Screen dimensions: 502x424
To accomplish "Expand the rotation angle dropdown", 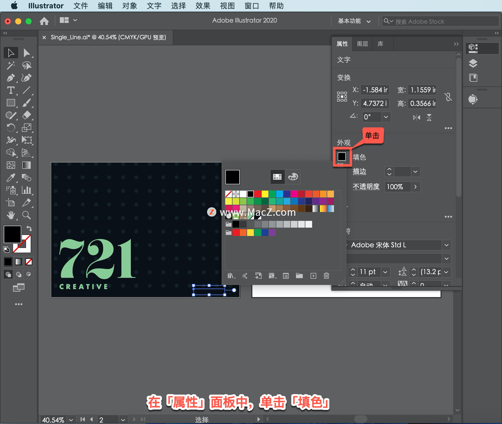I will tap(386, 117).
